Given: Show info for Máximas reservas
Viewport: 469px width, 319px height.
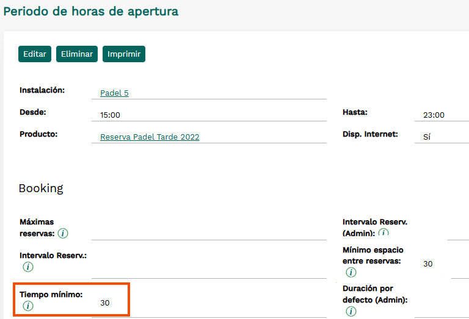Looking at the screenshot, I should point(63,234).
